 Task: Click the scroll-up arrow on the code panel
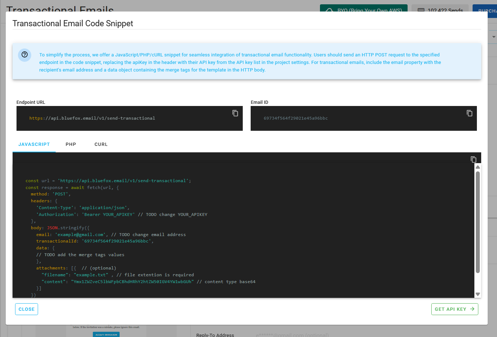pyautogui.click(x=478, y=166)
